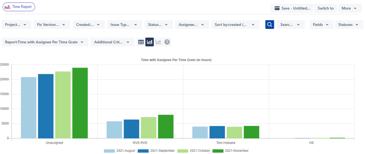
Task: Click the tallest Unassigned November bar
Action: pos(80,103)
